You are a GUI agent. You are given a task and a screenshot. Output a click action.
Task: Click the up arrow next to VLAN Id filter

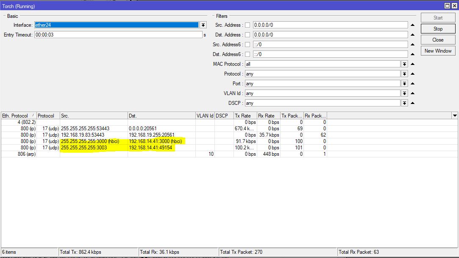tap(412, 93)
